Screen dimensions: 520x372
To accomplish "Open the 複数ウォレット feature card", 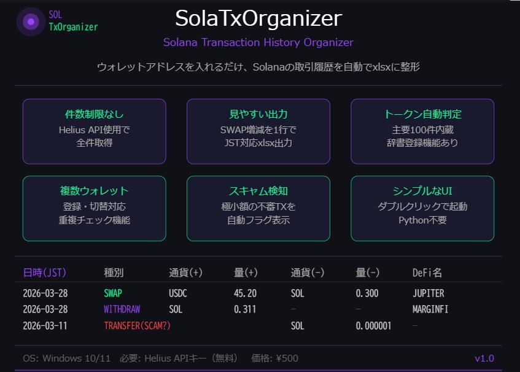I will pos(94,208).
